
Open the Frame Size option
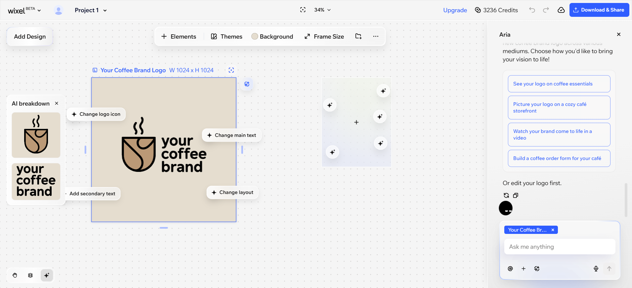324,37
